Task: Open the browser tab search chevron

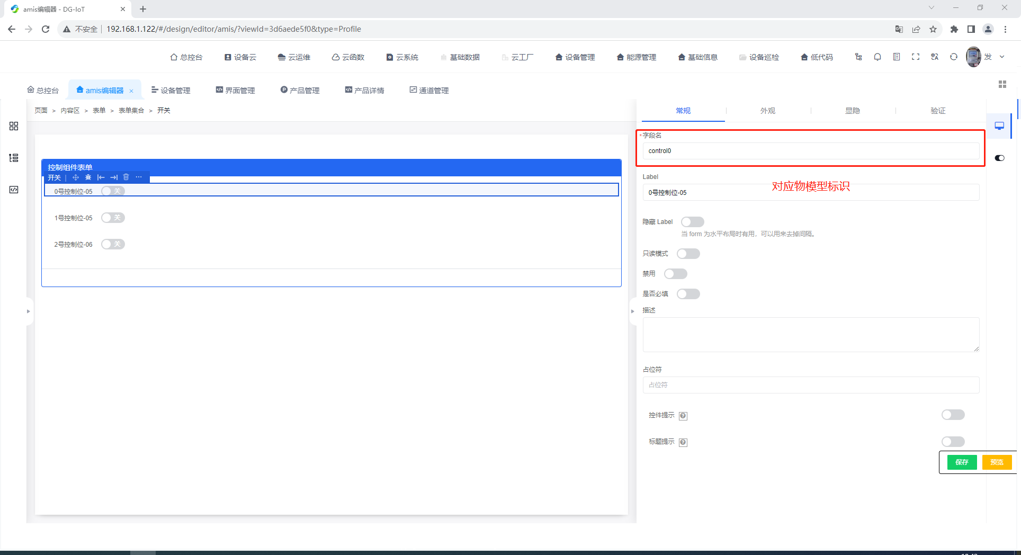Action: (x=932, y=8)
